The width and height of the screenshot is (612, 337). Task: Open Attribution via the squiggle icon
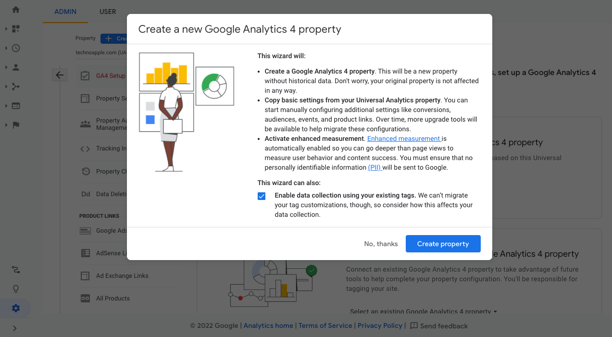click(x=15, y=270)
